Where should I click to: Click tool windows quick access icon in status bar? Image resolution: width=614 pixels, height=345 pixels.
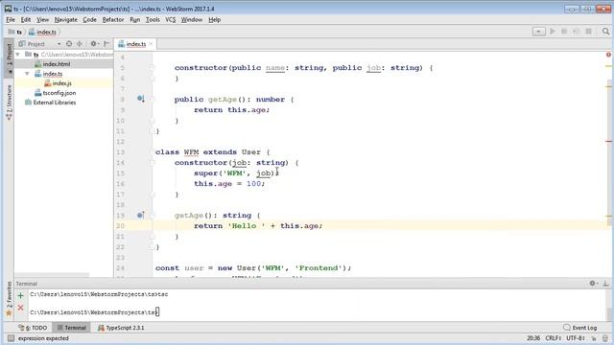pos(11,338)
